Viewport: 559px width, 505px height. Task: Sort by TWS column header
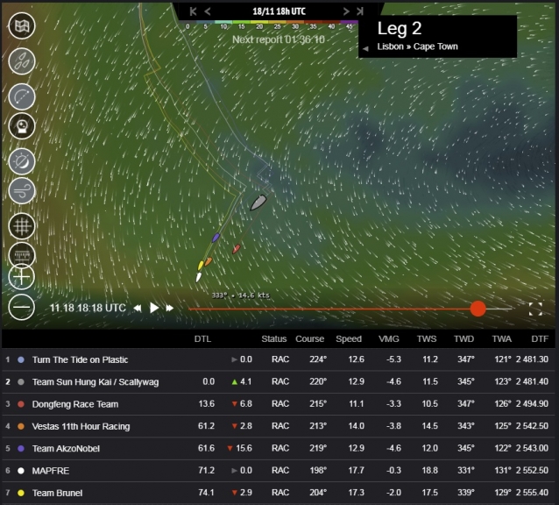[427, 338]
